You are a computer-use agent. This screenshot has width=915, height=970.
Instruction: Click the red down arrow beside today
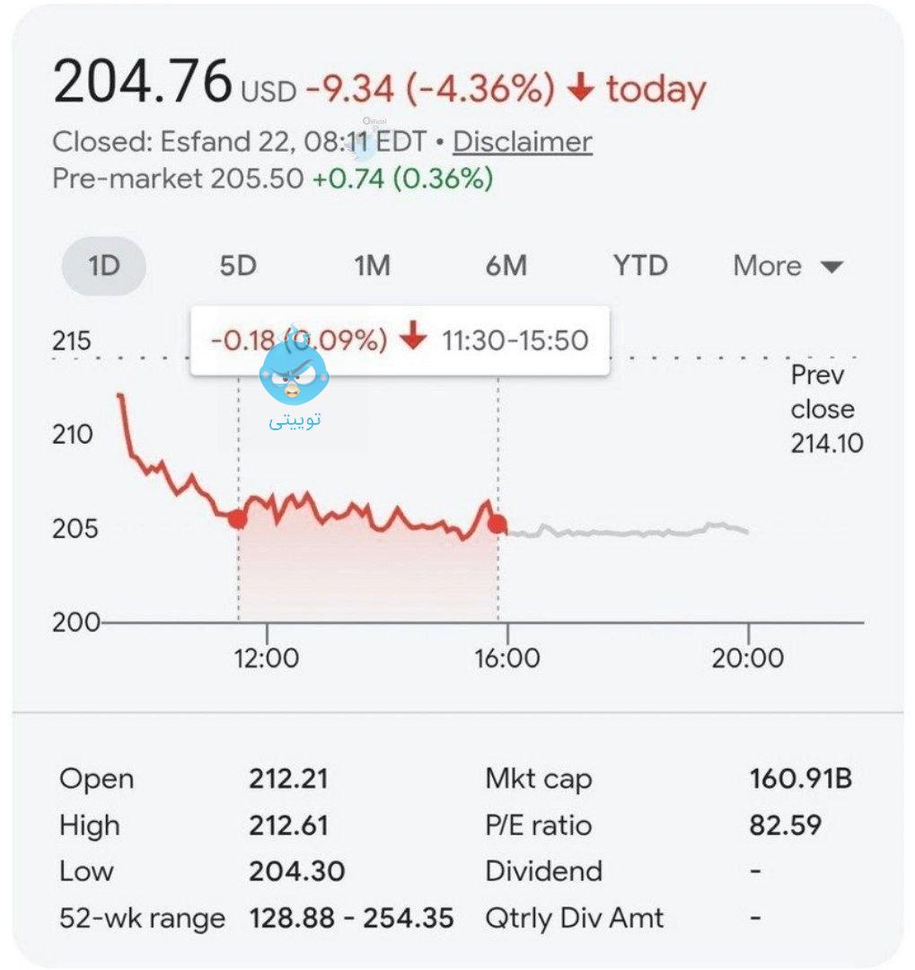click(x=582, y=88)
